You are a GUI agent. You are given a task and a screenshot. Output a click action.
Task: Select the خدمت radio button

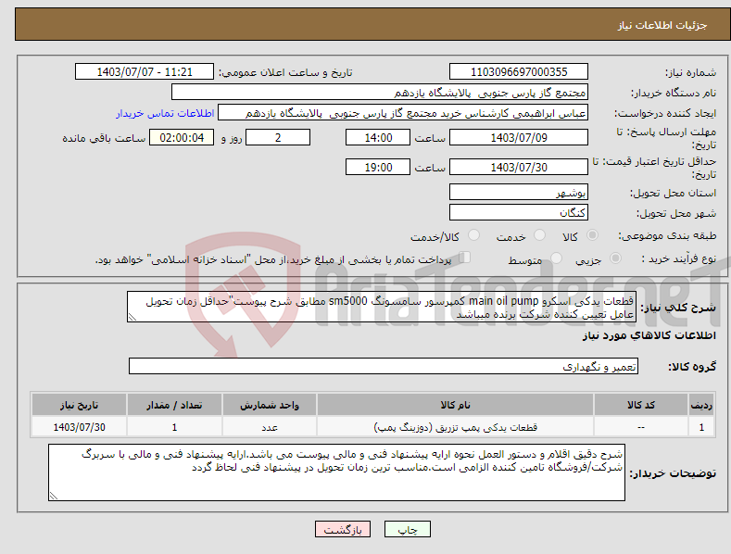(539, 235)
